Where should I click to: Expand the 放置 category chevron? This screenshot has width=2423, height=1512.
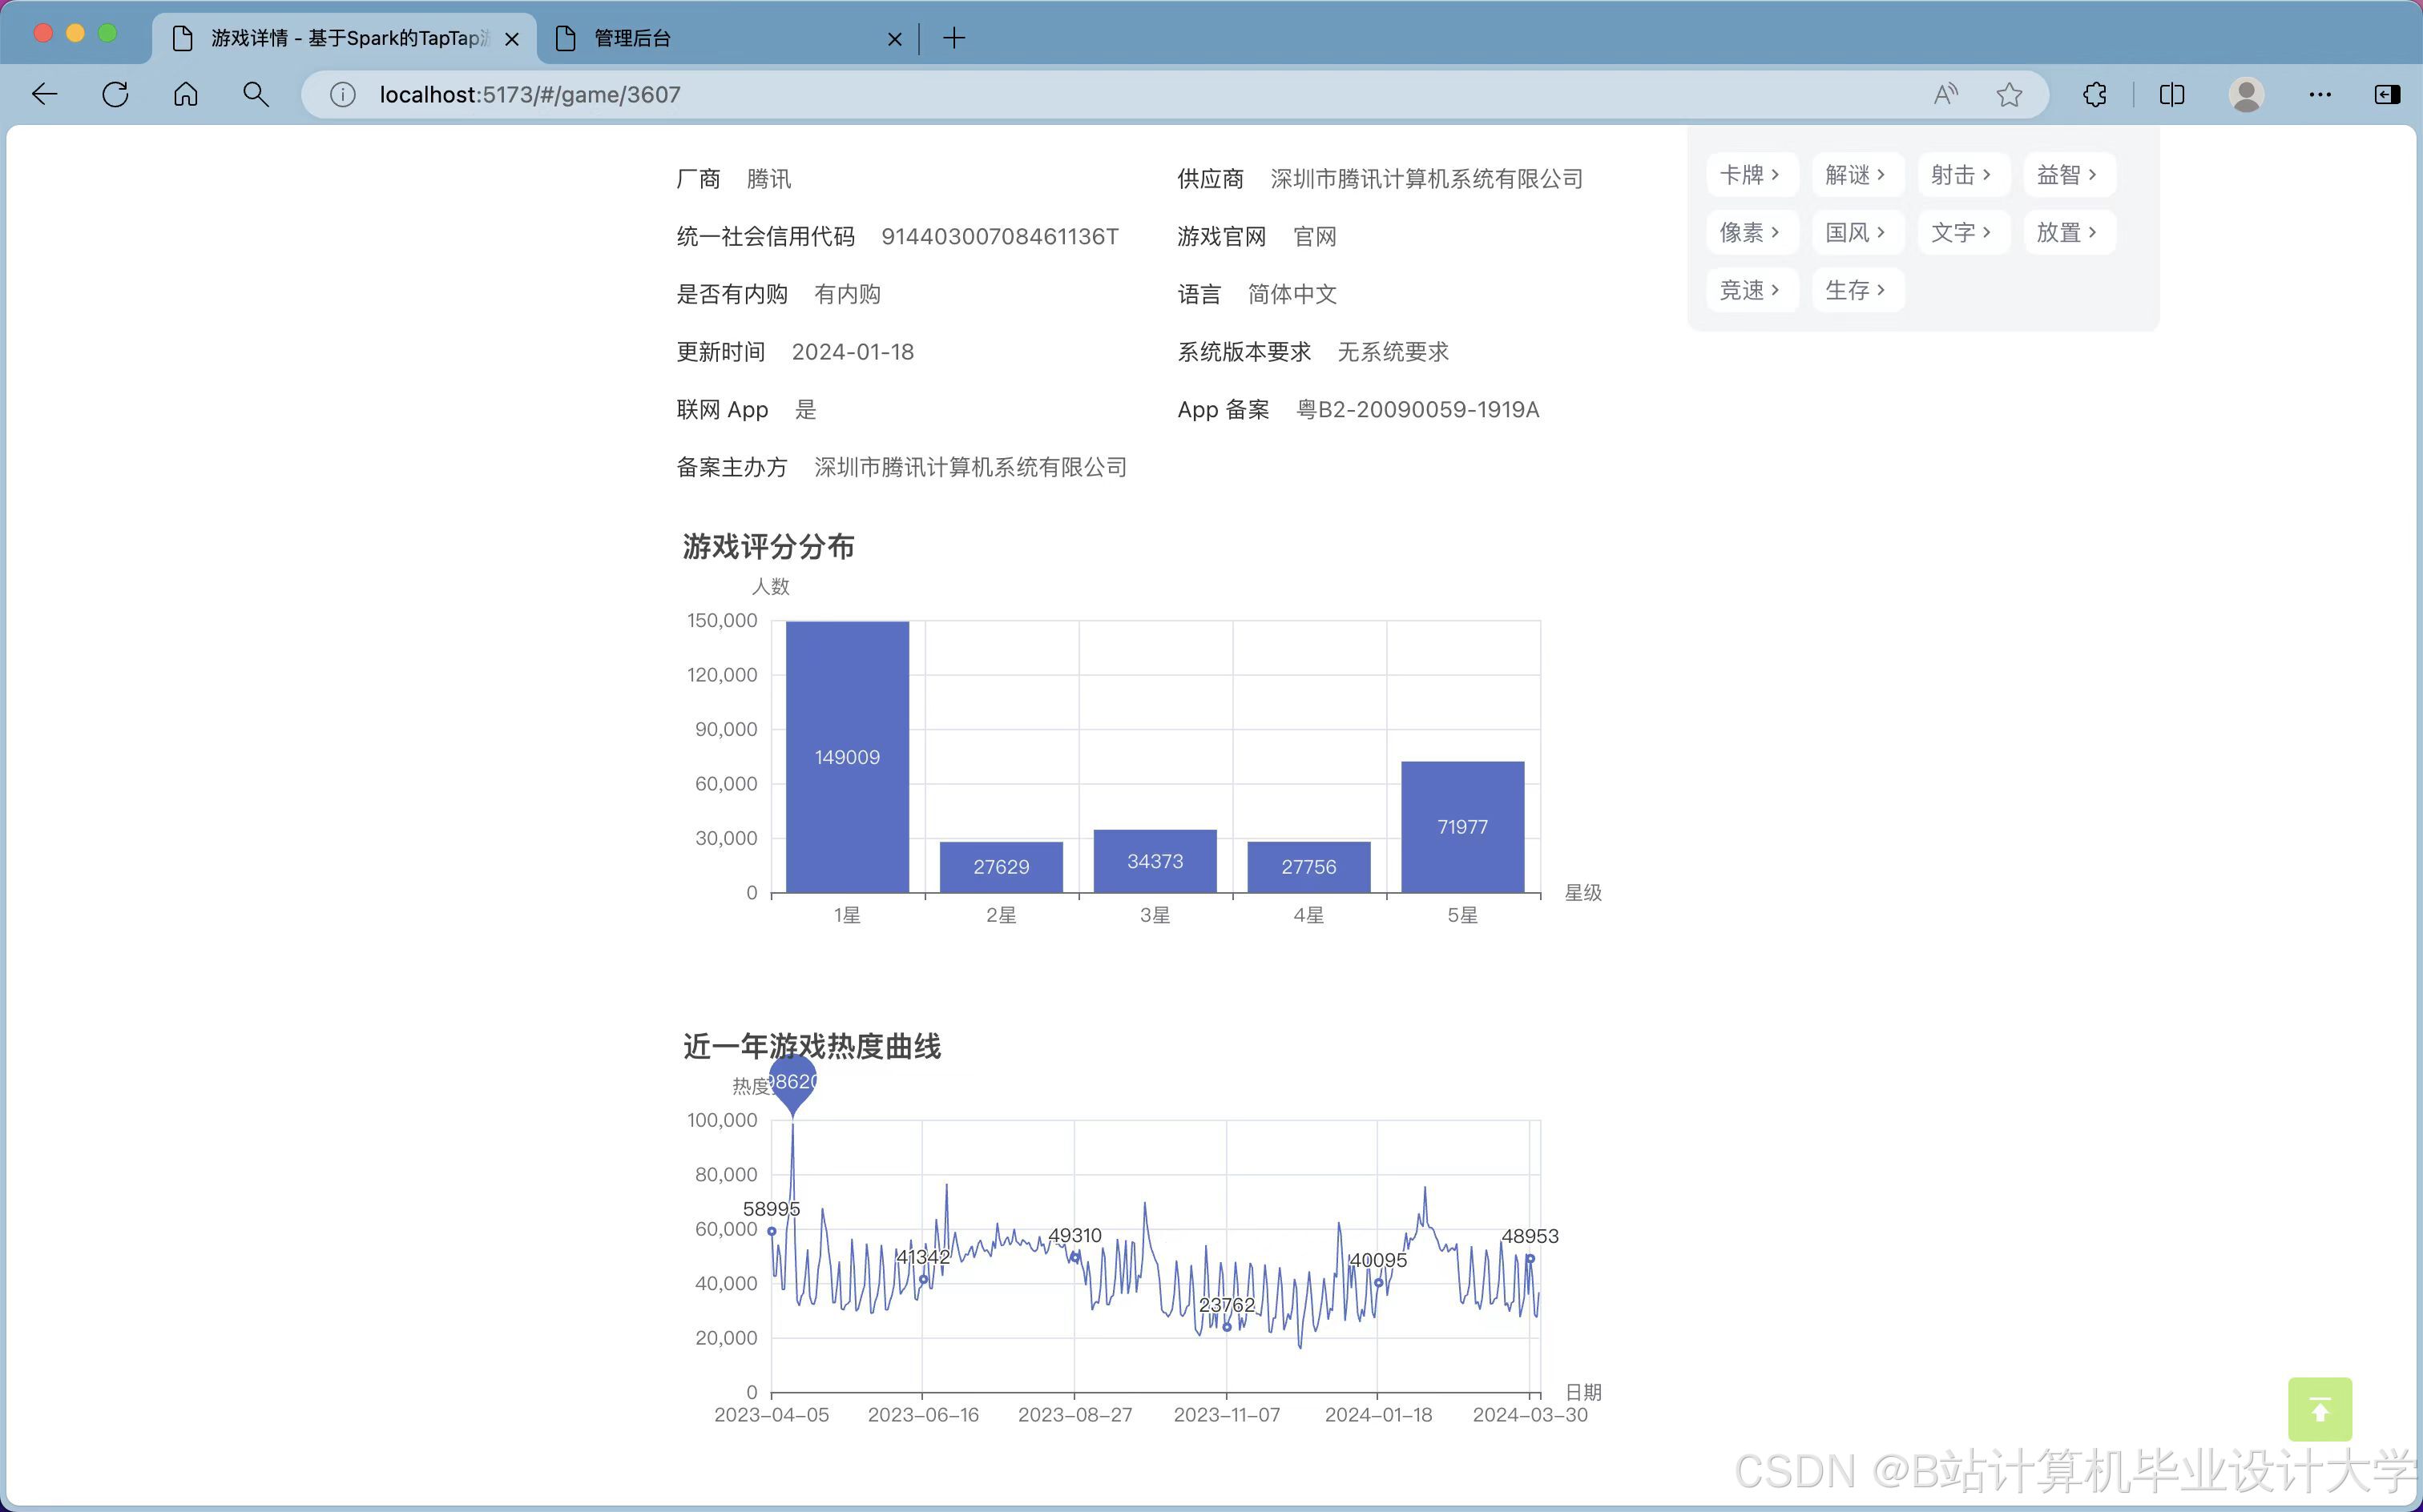(2094, 232)
